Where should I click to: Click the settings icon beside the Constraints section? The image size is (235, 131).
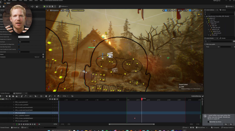[x=43, y=57]
